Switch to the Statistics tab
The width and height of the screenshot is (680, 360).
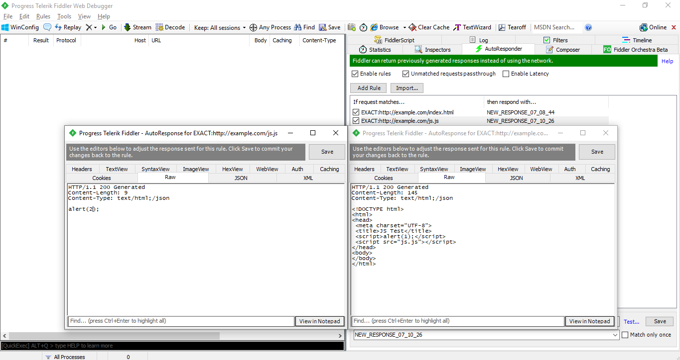375,50
